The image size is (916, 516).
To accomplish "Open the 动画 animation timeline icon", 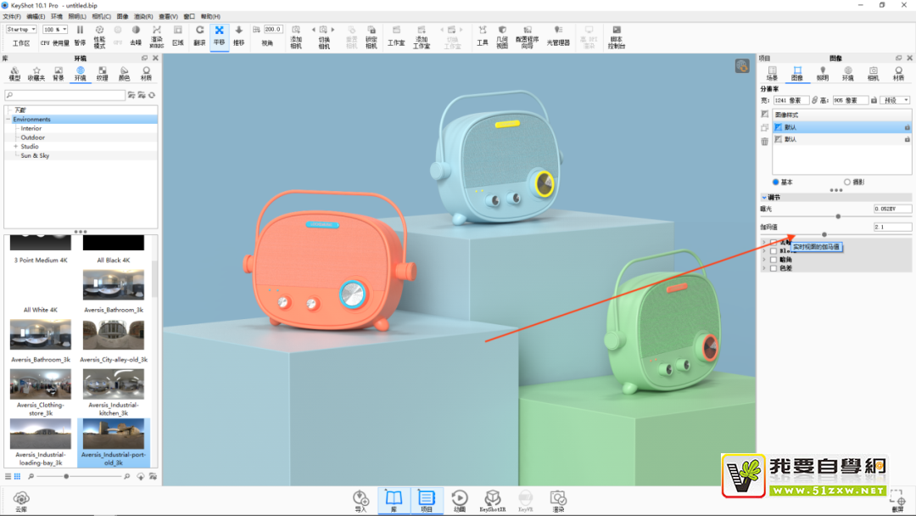I will 460,502.
